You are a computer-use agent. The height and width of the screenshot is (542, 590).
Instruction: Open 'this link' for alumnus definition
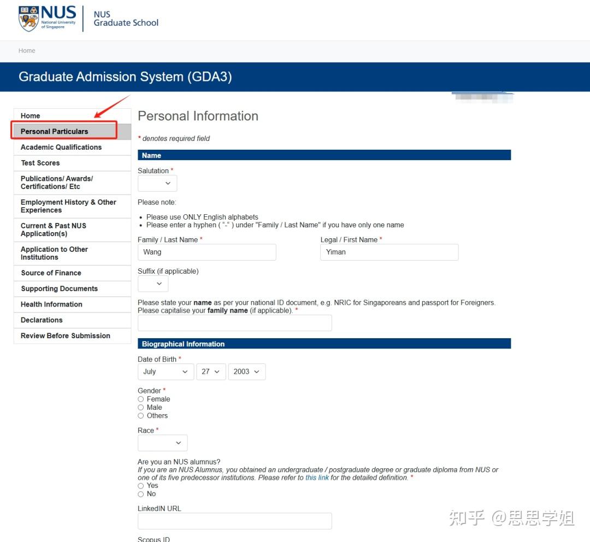317,477
